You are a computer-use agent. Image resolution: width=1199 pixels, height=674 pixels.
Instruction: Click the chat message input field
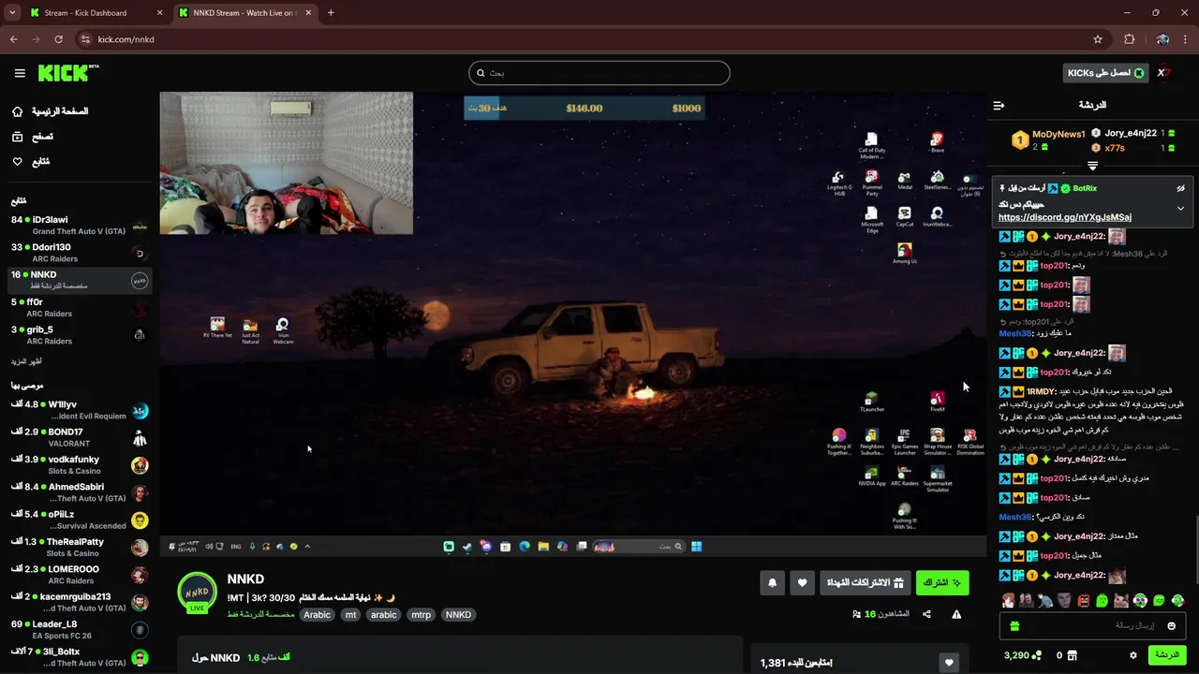(x=1091, y=625)
